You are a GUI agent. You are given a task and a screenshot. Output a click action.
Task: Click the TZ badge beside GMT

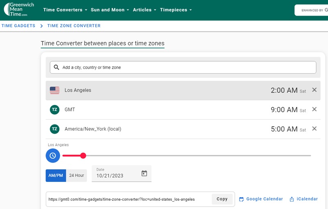tap(55, 109)
